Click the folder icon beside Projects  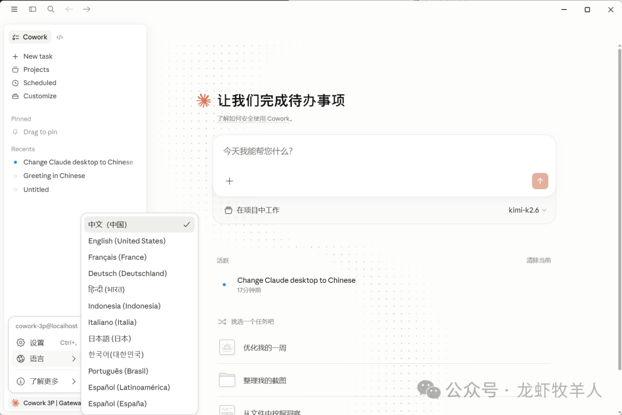15,70
